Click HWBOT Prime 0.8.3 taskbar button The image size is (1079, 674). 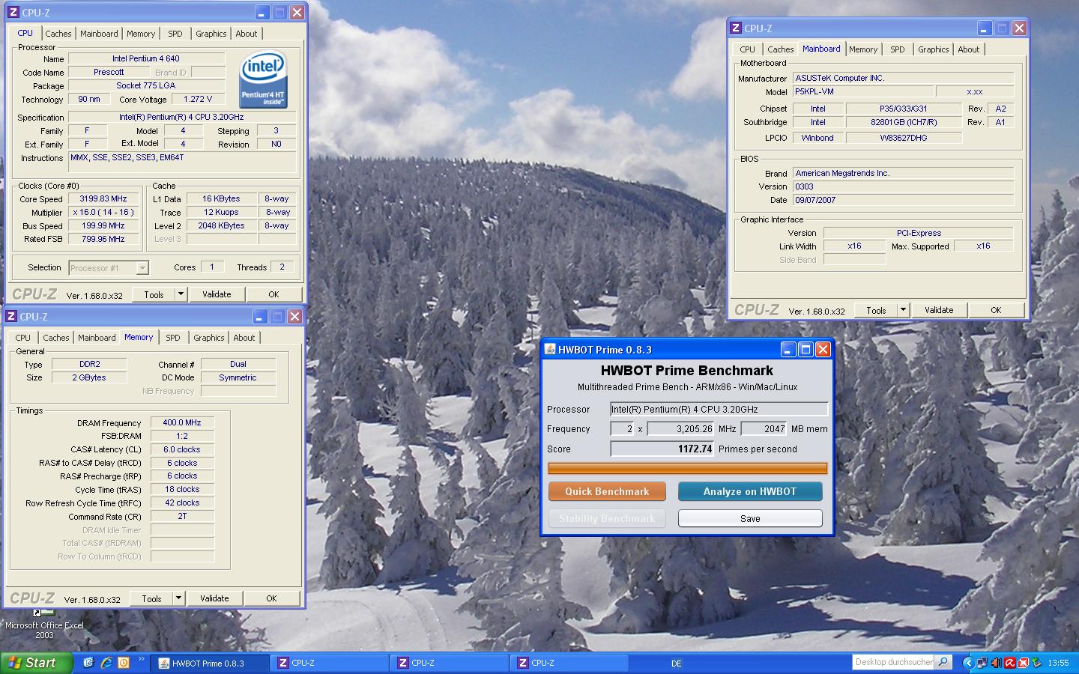209,663
